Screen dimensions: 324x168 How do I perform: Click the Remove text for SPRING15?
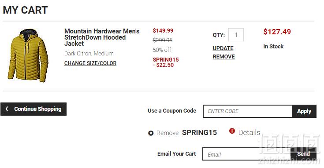click(x=168, y=133)
